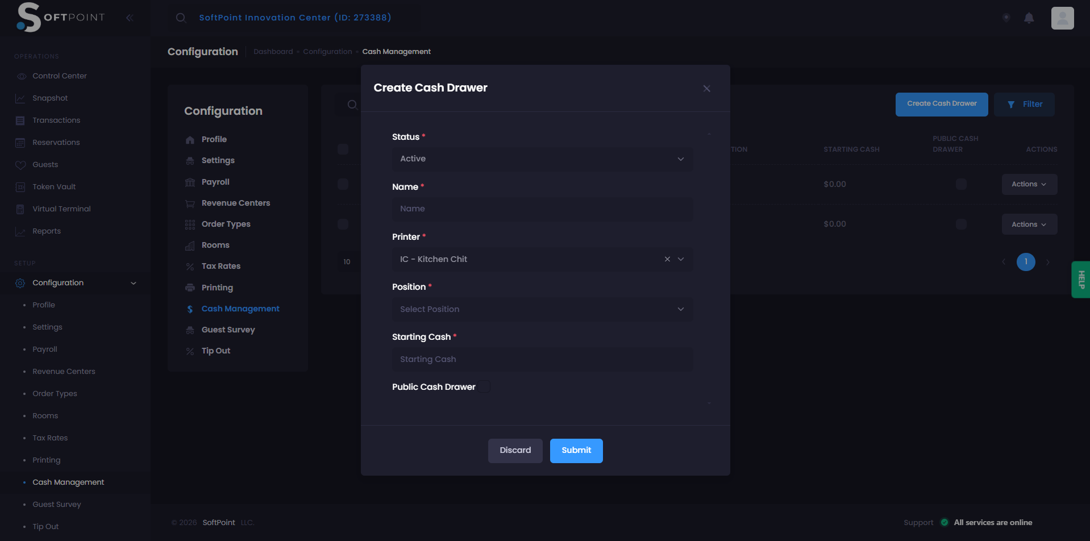Check the first table row checkbox
The height and width of the screenshot is (541, 1090).
[x=343, y=184]
